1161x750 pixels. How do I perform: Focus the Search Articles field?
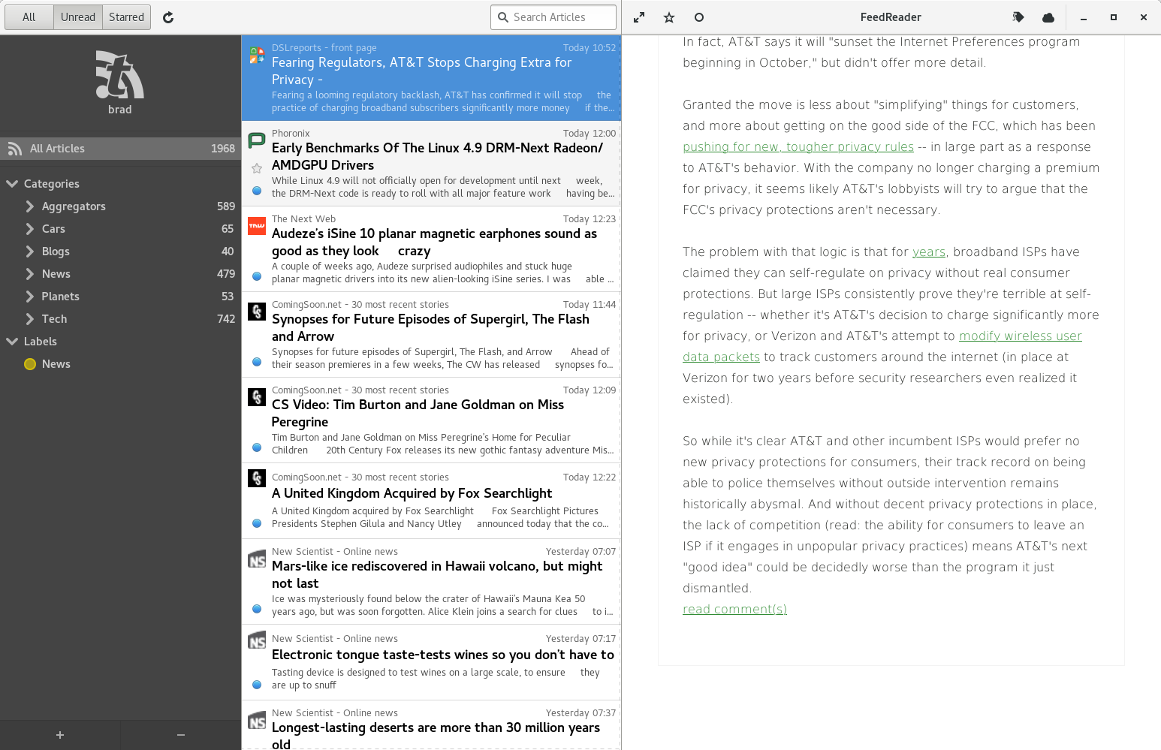click(553, 17)
